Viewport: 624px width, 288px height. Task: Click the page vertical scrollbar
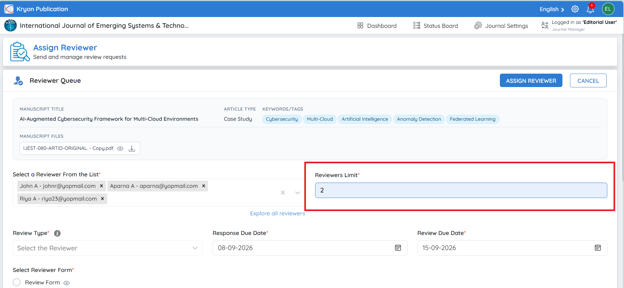(622, 108)
